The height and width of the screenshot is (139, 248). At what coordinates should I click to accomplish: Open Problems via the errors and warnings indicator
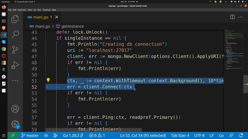coord(97,136)
